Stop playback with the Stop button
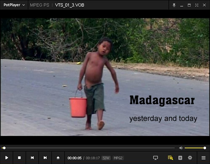This screenshot has height=164, width=210. click(19, 158)
